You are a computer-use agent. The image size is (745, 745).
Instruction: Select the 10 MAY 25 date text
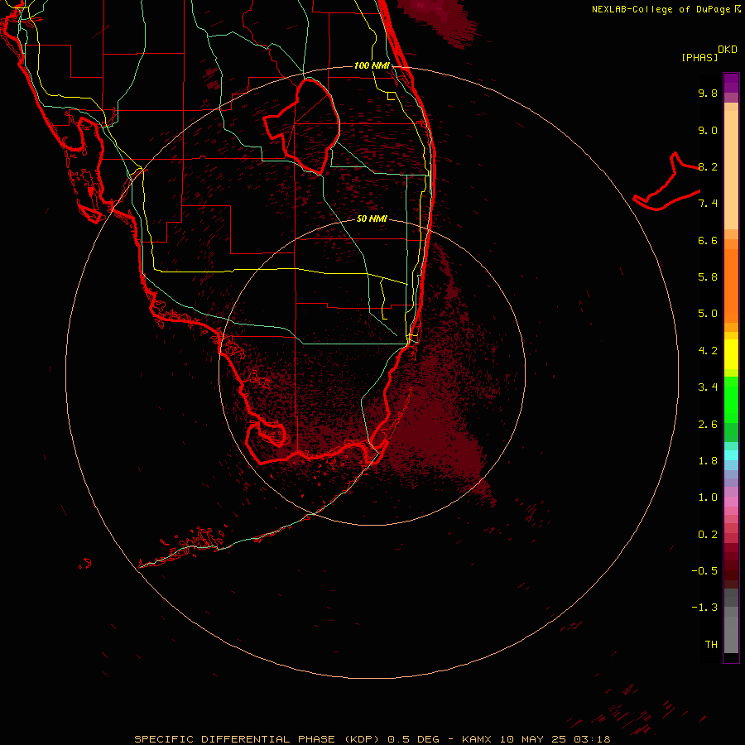click(x=533, y=739)
